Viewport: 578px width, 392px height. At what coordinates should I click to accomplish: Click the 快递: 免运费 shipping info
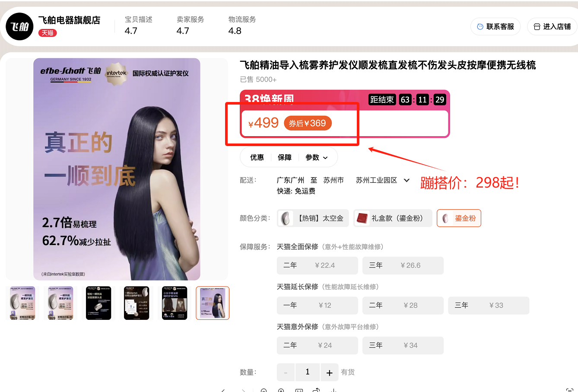pos(296,191)
